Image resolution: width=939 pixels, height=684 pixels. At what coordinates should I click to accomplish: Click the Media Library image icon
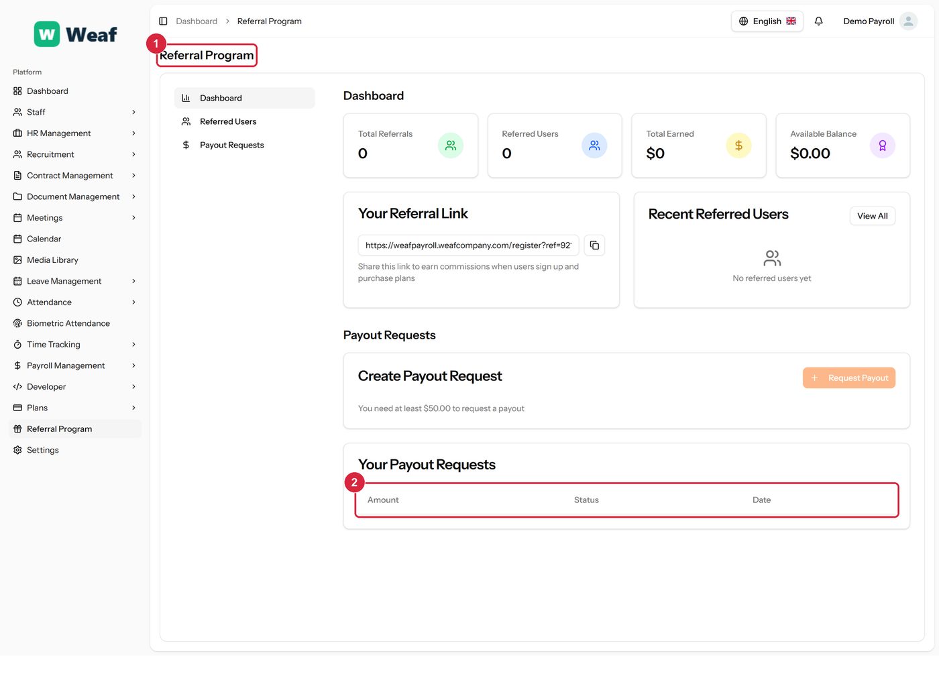tap(17, 260)
